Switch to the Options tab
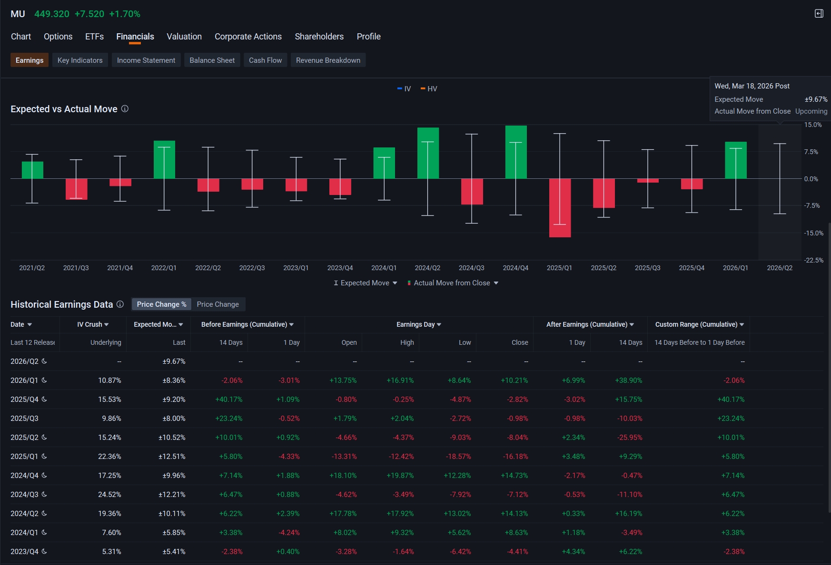831x565 pixels. (x=58, y=37)
